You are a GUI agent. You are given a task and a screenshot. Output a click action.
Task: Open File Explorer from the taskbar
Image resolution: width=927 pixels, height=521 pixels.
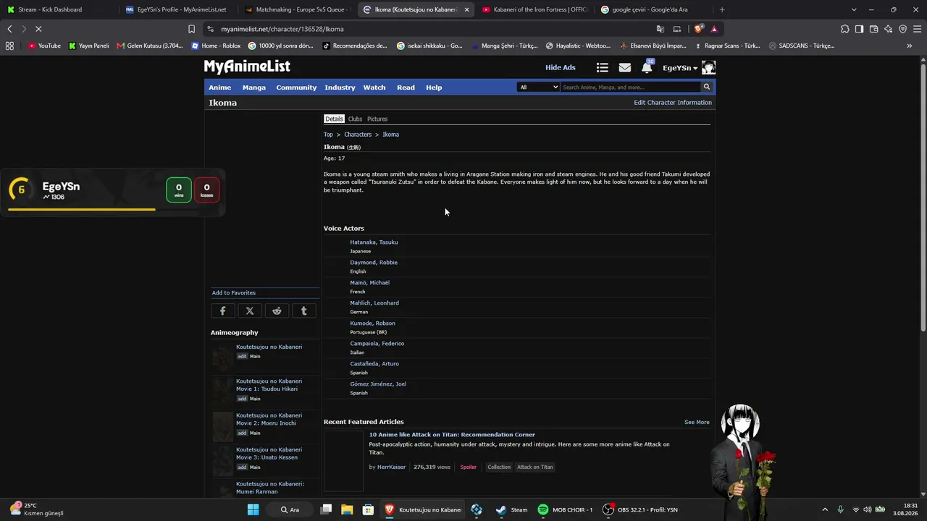(347, 509)
